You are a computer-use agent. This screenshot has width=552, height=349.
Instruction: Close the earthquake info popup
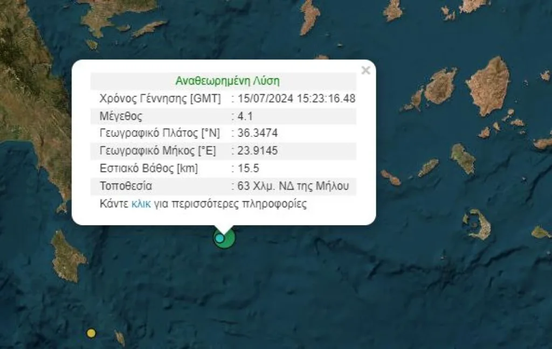point(365,71)
